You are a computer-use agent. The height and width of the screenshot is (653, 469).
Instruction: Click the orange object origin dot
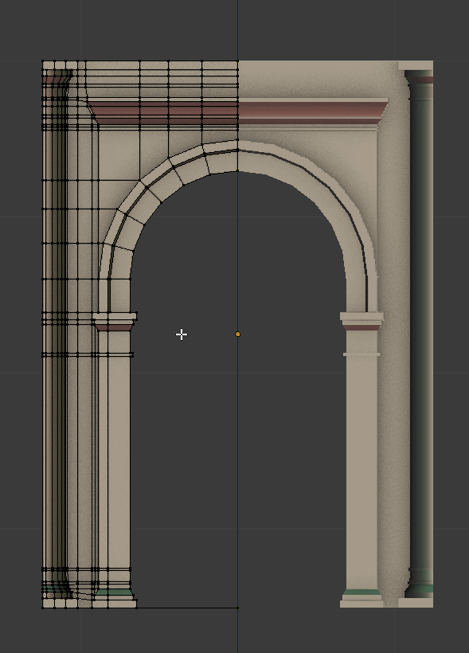[238, 334]
